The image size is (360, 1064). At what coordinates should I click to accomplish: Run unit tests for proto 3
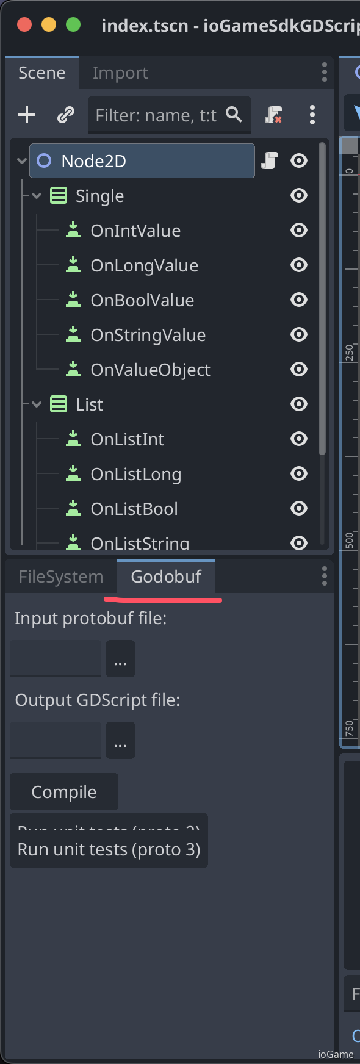coord(109,849)
